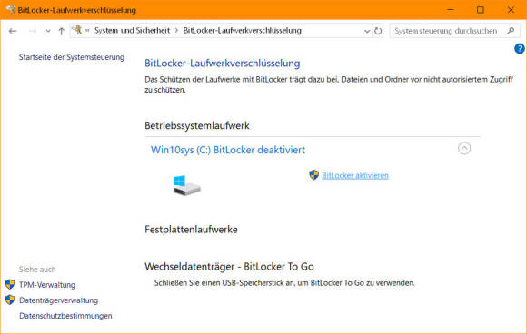Maximize the BitLocker window
This screenshot has height=334, width=527.
481,10
